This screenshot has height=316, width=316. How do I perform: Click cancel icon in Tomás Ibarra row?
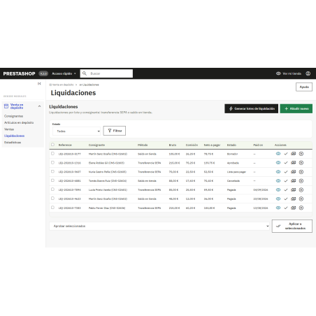(301, 180)
